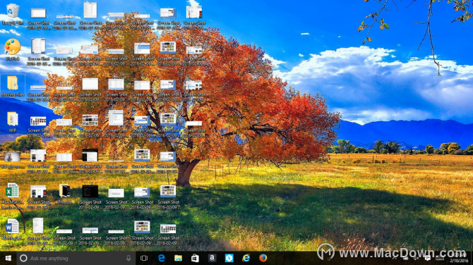Select Screen Shot file right of PicPick

pos(38,51)
